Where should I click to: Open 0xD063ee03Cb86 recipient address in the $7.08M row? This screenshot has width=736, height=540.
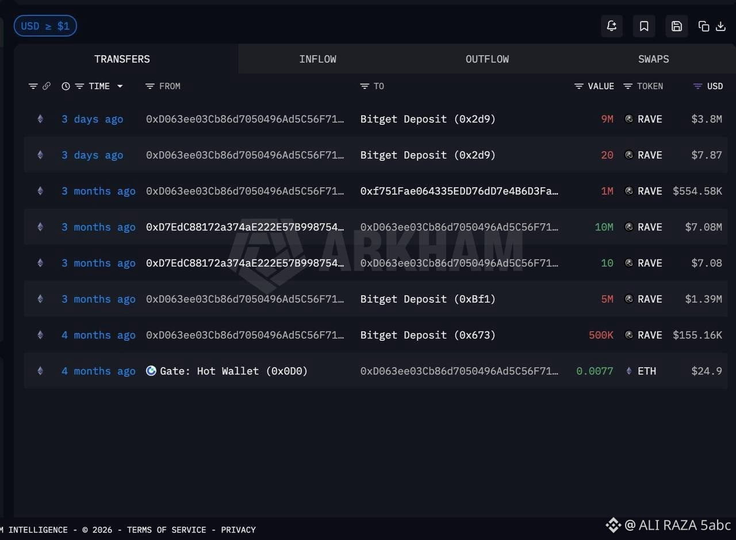pyautogui.click(x=459, y=227)
